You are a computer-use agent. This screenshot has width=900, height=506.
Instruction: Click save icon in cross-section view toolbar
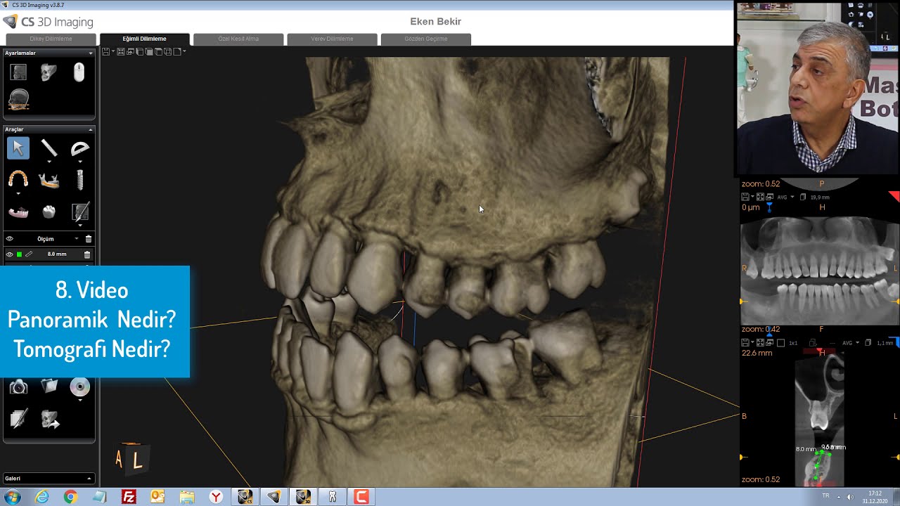pos(745,342)
